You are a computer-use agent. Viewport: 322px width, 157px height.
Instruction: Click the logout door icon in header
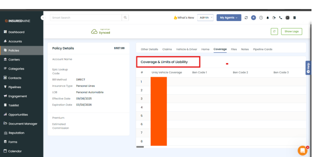coord(274,17)
